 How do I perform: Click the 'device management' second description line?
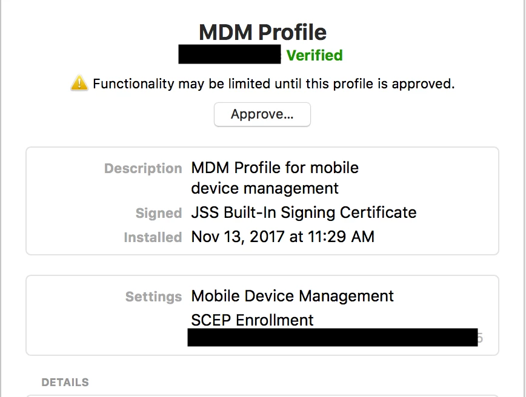coord(265,188)
